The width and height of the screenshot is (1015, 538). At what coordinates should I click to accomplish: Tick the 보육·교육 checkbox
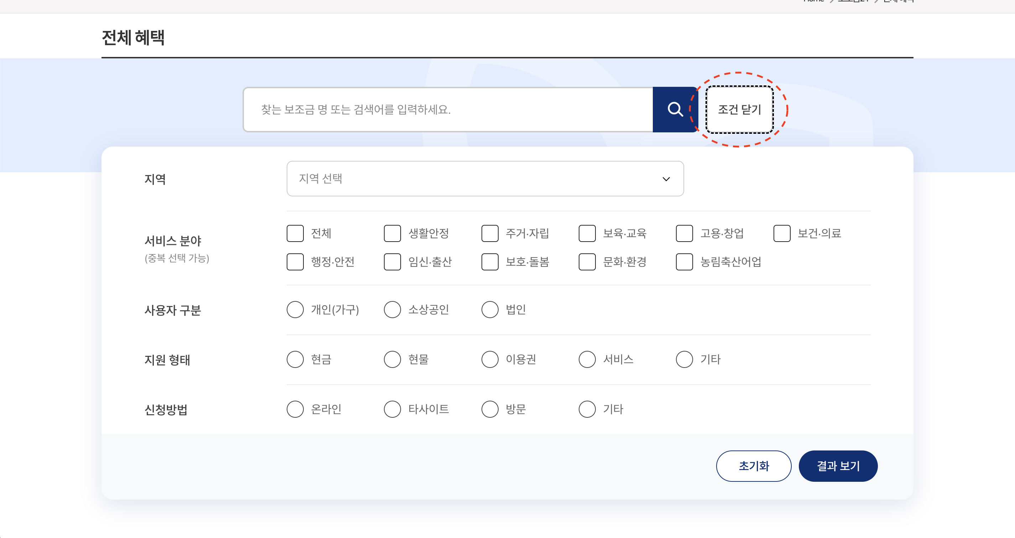587,233
